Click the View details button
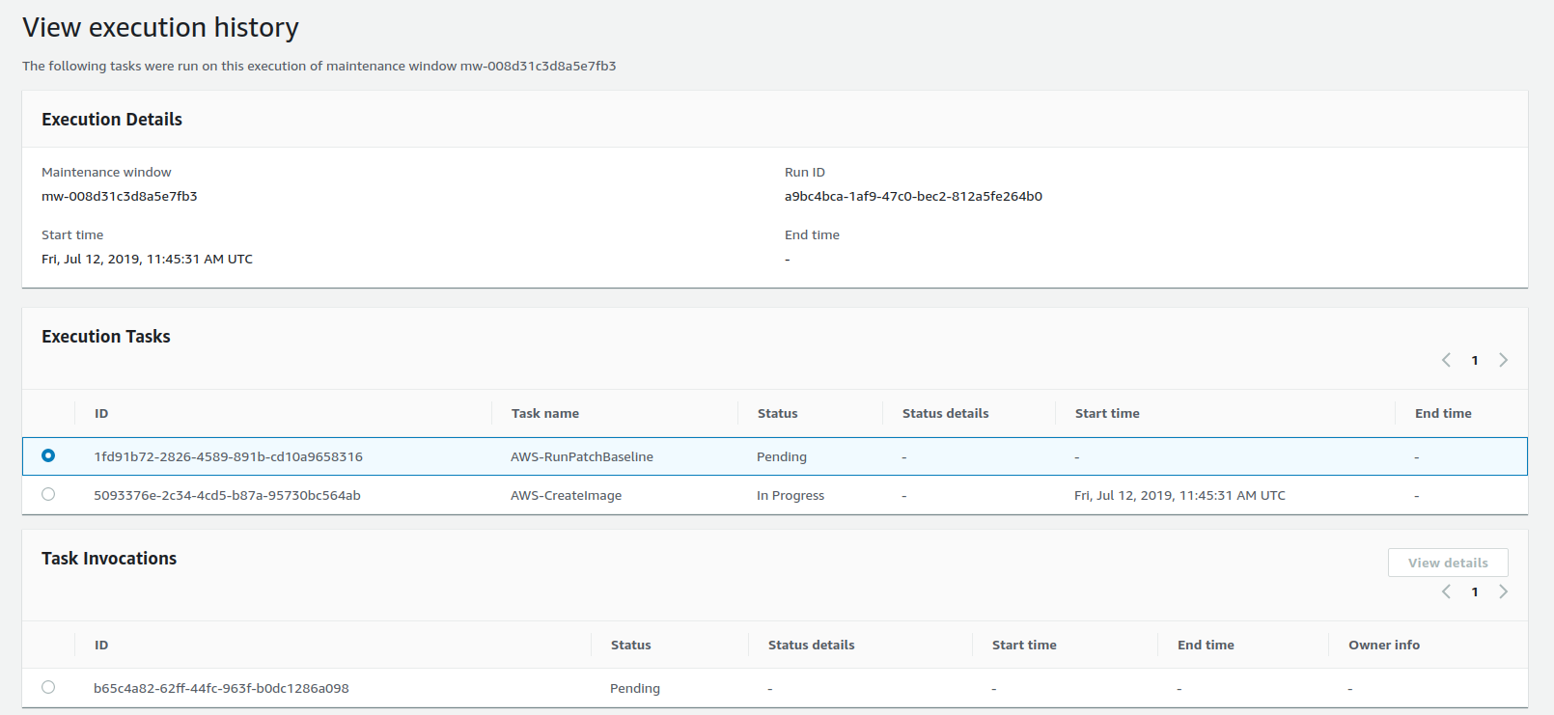 coord(1447,563)
